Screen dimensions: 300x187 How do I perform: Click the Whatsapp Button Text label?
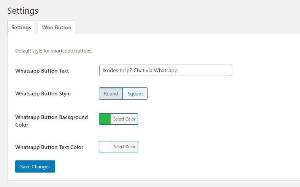[x=42, y=71]
